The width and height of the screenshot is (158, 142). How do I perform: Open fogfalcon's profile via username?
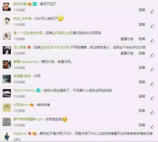[x=20, y=134]
